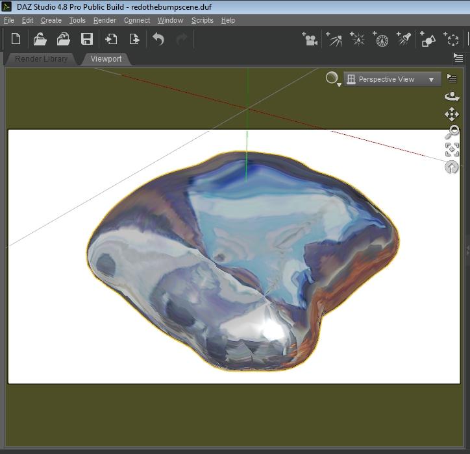
Task: Open the pane options menu icon beside tabs
Action: click(458, 58)
